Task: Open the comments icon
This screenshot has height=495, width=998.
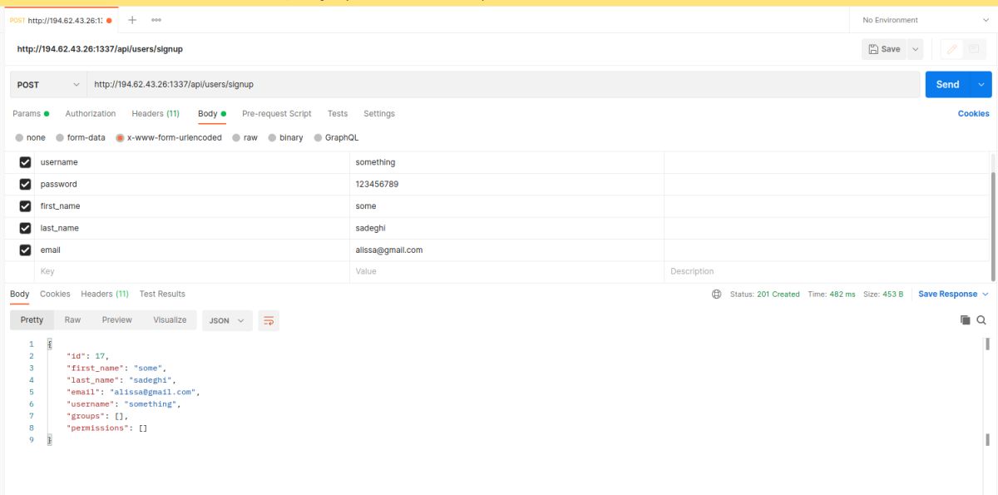Action: click(x=974, y=49)
